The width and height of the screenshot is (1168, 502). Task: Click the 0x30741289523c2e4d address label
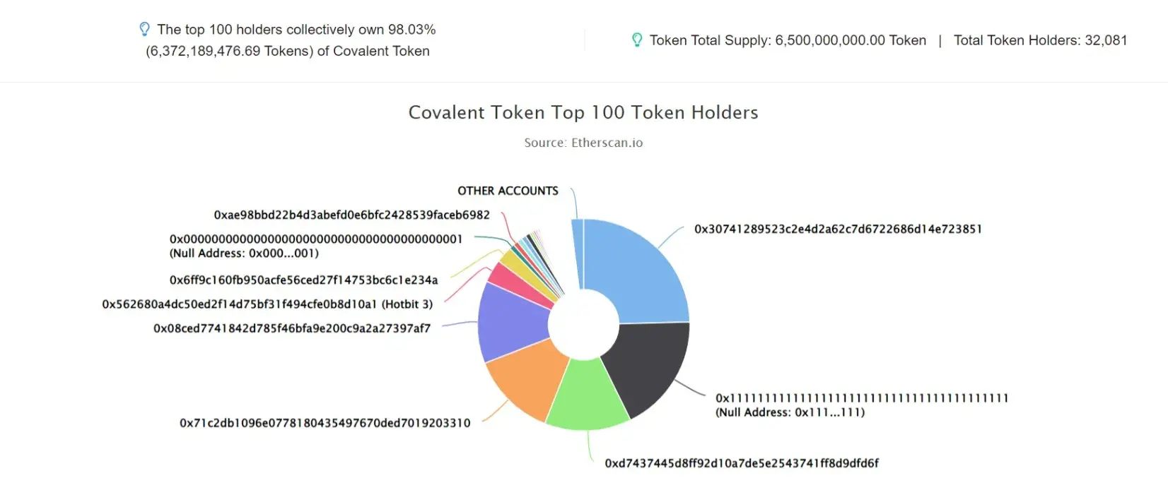pyautogui.click(x=838, y=229)
